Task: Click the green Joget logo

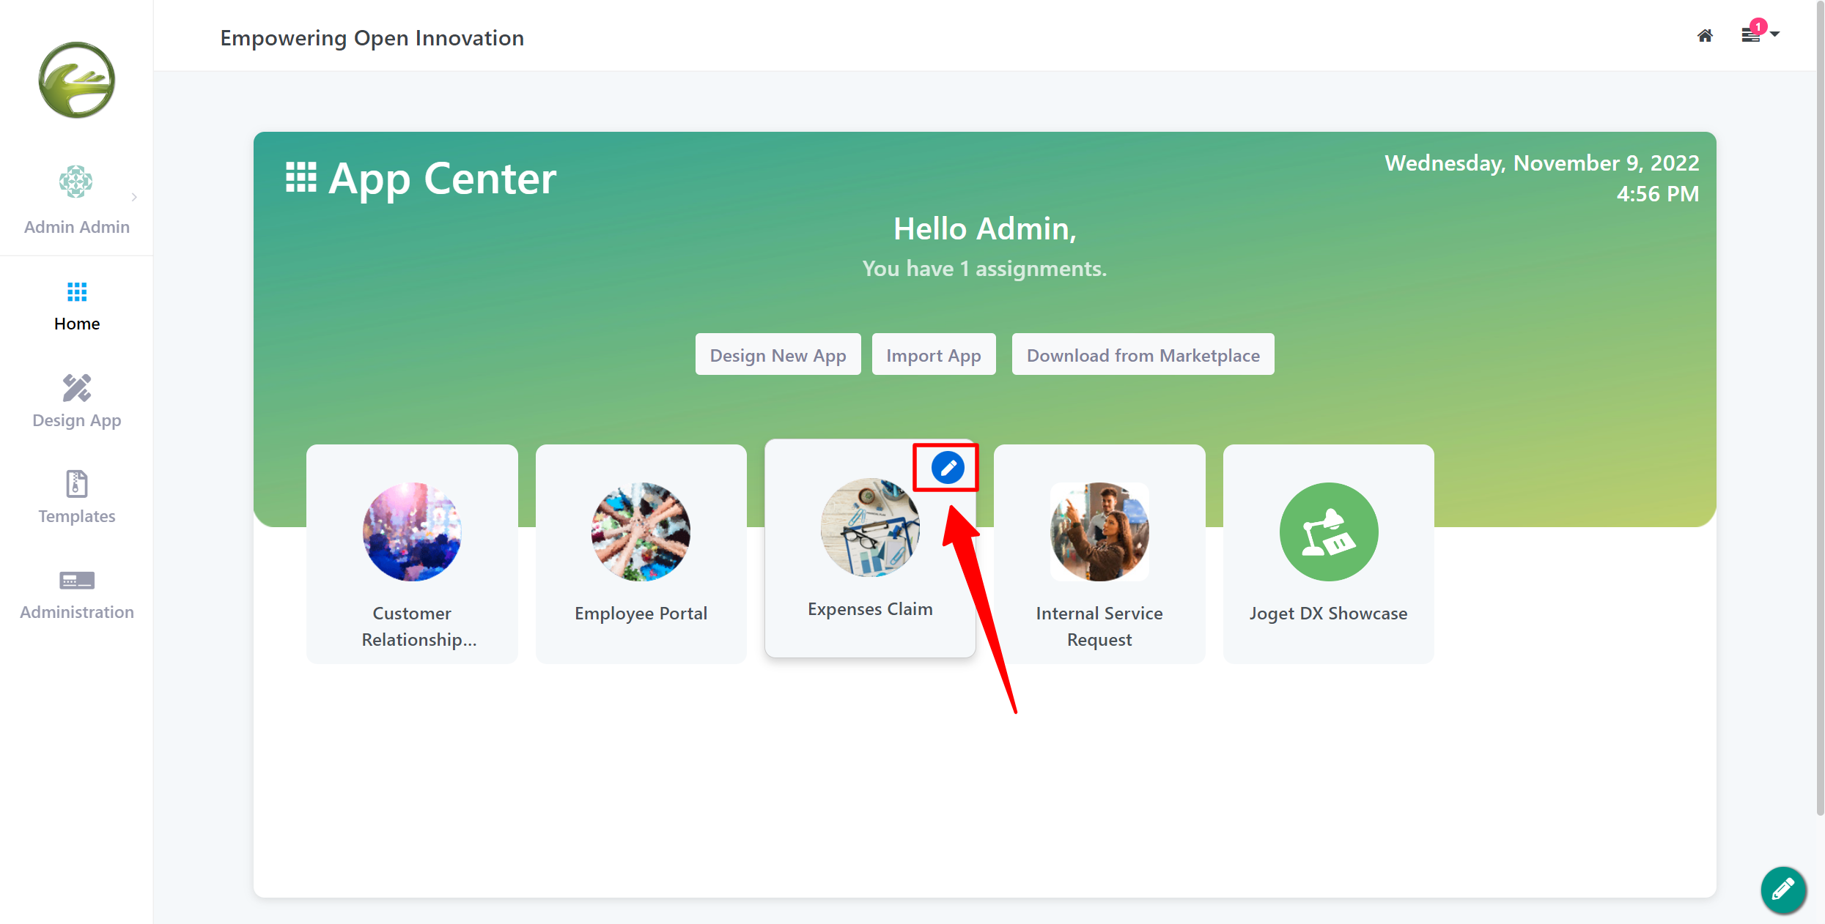Action: 77,80
